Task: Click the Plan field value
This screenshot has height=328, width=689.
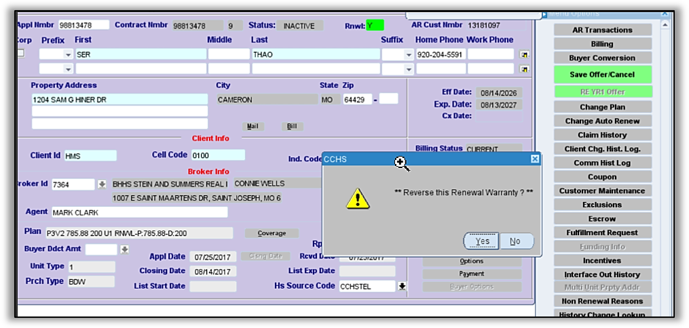Action: [x=138, y=233]
